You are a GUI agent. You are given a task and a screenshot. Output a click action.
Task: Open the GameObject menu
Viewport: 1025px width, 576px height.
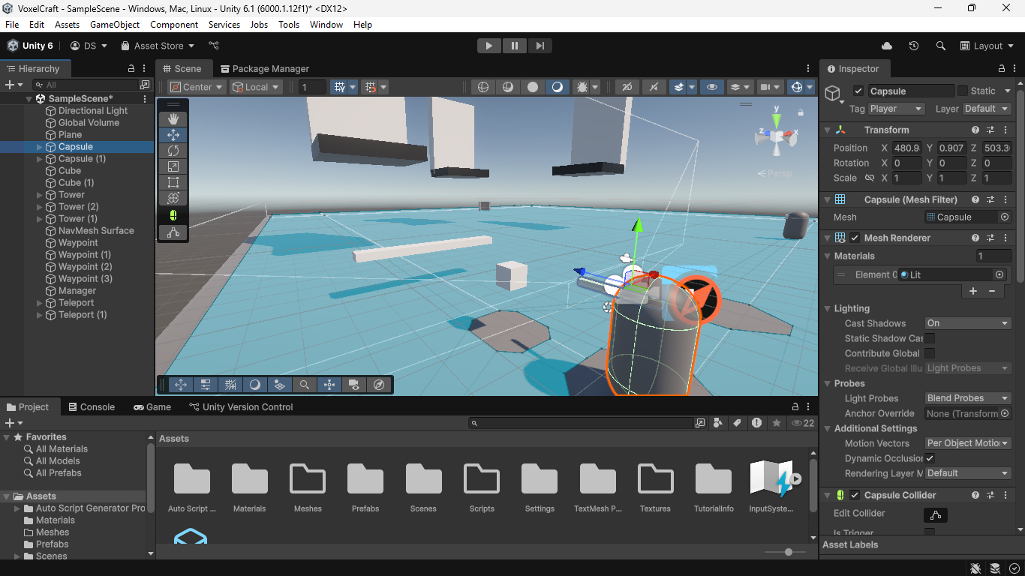[115, 25]
